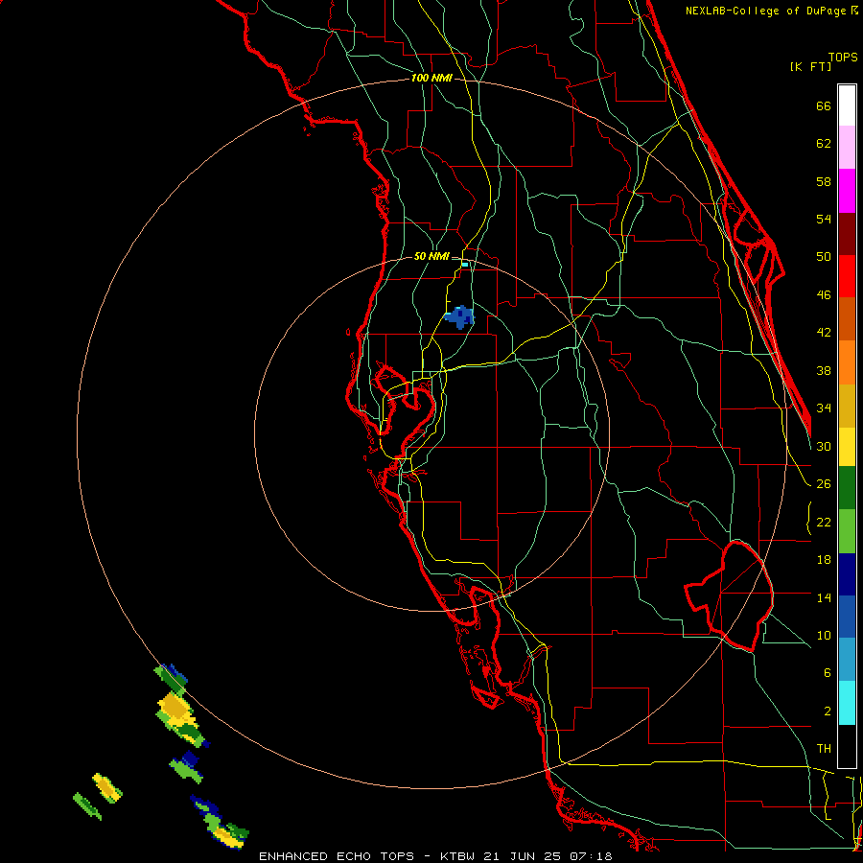Click the 34 legend value
Image resolution: width=863 pixels, height=863 pixels.
tap(824, 408)
